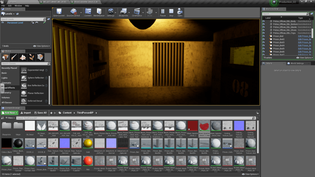Pause the running simulation
Screen dimensions: 315x177
pos(163,12)
